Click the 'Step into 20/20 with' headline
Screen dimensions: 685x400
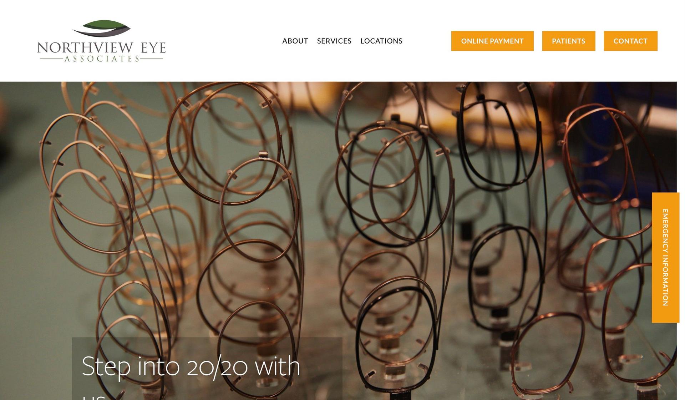(191, 366)
